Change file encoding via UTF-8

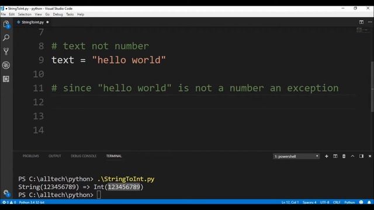325,202
